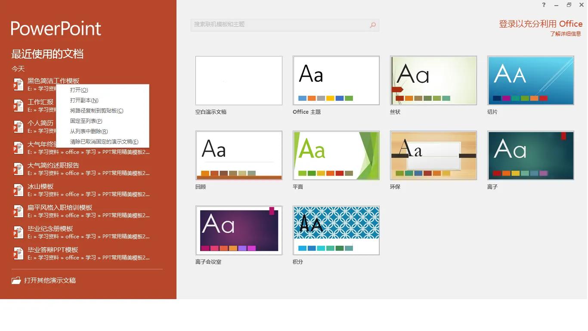Click the 空白演示文稿 caption text

211,112
